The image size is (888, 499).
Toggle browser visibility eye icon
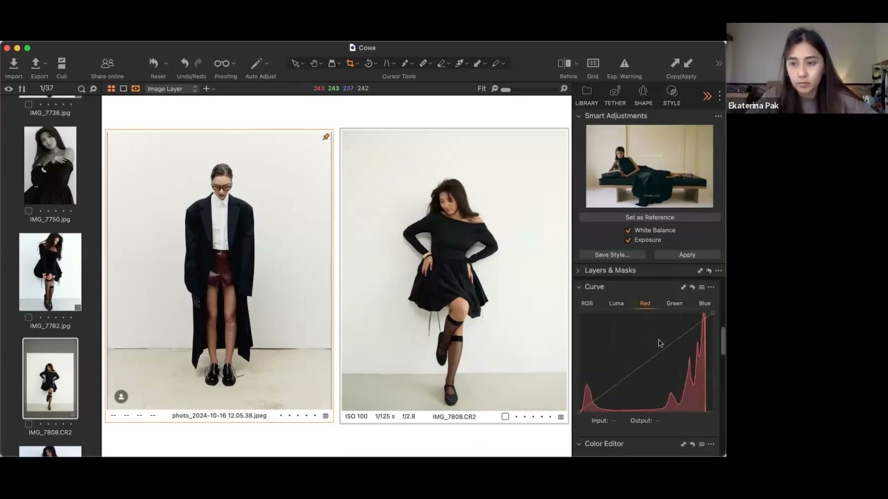click(8, 89)
